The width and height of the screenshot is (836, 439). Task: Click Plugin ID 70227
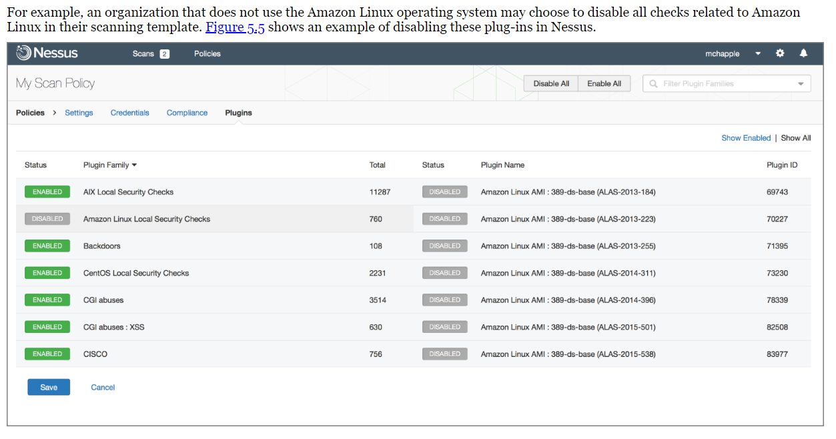pyautogui.click(x=777, y=219)
